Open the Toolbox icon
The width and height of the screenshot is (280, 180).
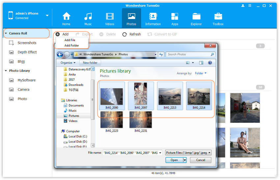click(218, 16)
